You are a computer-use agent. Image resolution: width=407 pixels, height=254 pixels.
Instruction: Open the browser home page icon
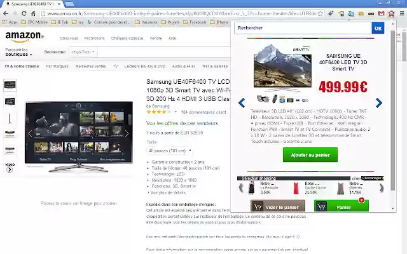[x=33, y=13]
